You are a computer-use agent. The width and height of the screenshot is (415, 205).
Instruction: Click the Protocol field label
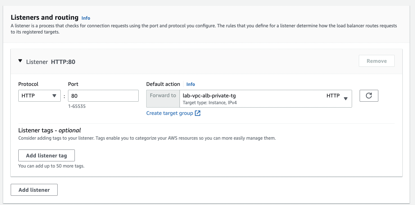[28, 84]
